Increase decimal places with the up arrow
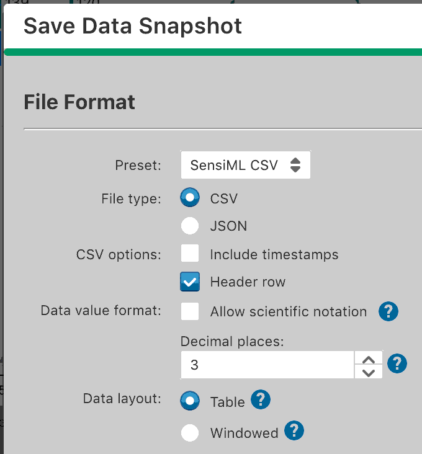Screen dimensions: 422x454 point(369,359)
